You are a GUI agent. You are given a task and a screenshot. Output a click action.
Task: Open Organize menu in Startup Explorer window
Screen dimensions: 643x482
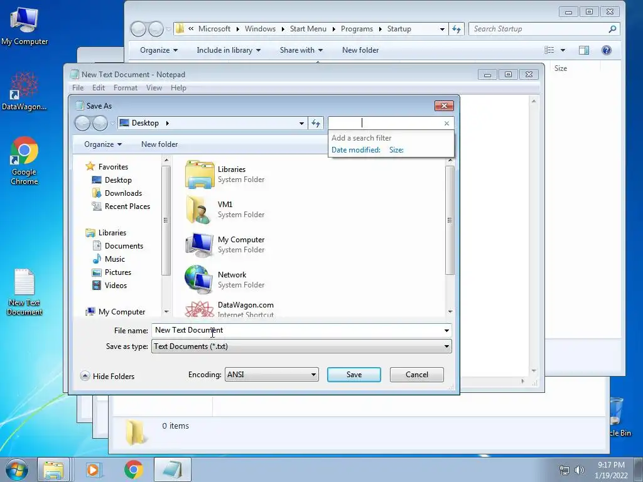click(159, 50)
